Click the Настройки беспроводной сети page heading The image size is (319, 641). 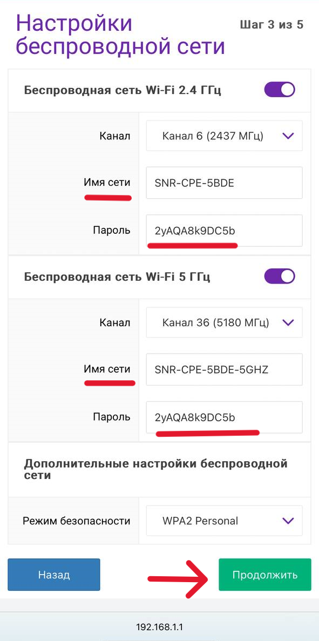pyautogui.click(x=120, y=35)
